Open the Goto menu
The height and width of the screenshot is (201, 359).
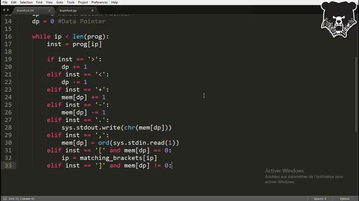(x=59, y=2)
